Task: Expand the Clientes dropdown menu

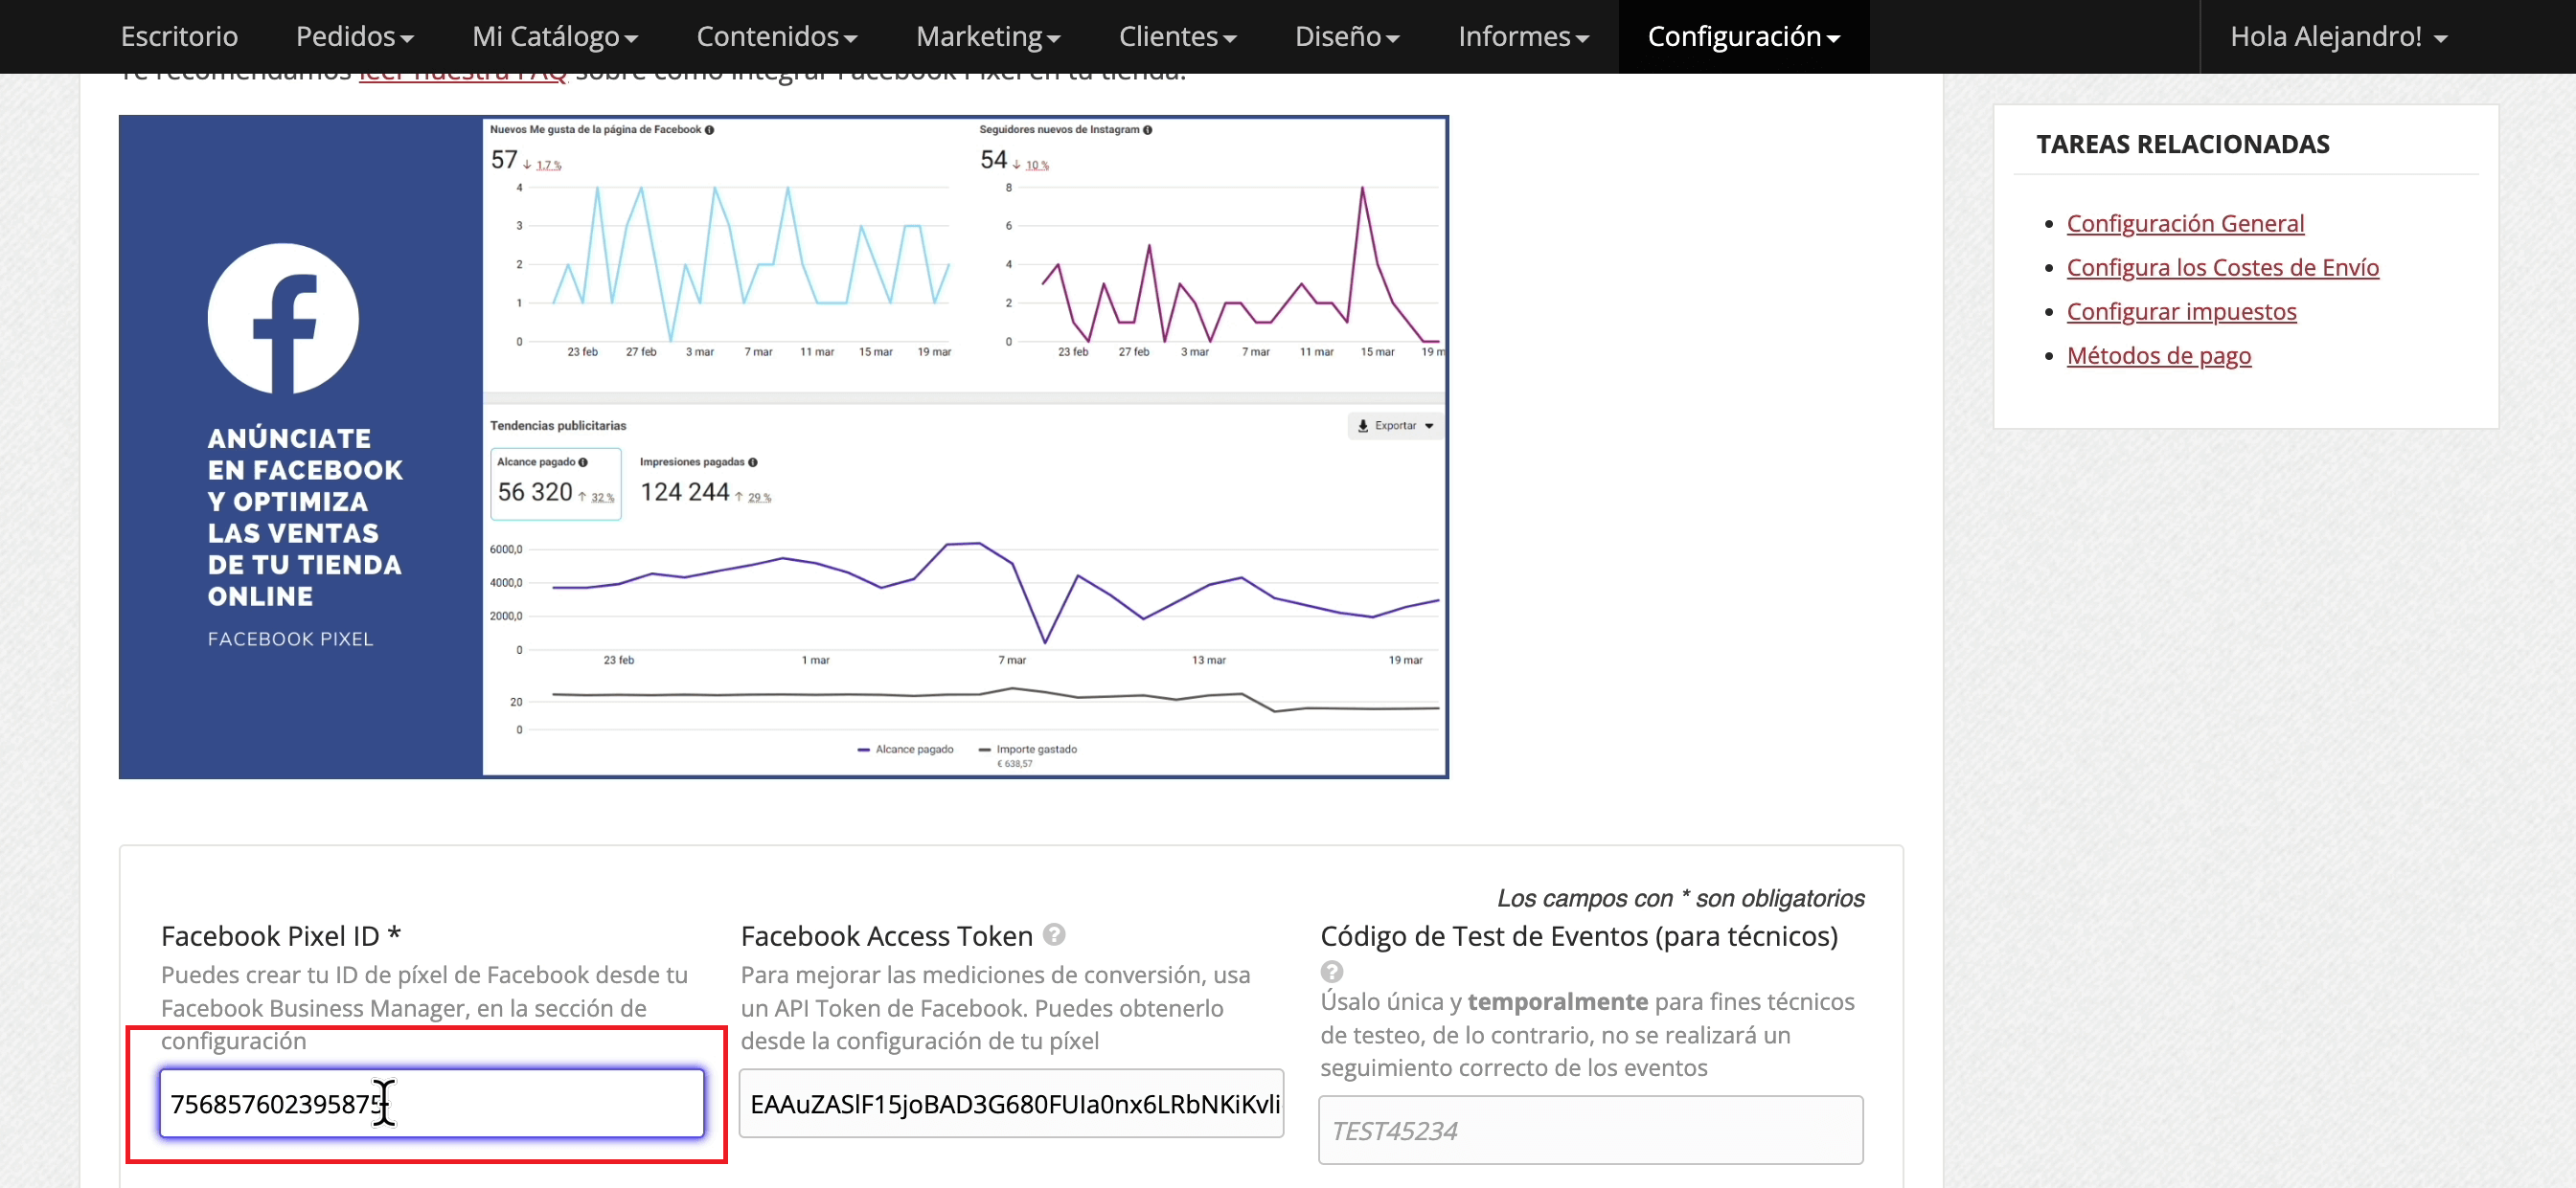Action: tap(1178, 36)
